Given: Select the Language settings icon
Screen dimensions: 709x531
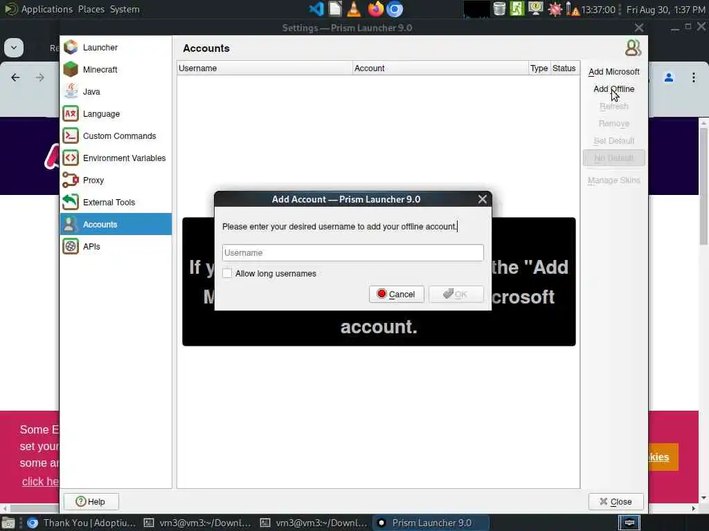Looking at the screenshot, I should click(x=71, y=114).
